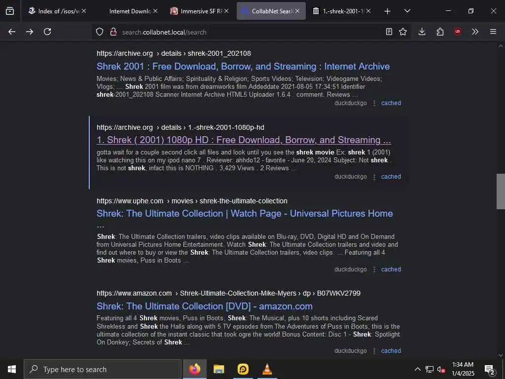Image resolution: width=505 pixels, height=379 pixels.
Task: Open tracking protection shield icon
Action: coord(100,32)
